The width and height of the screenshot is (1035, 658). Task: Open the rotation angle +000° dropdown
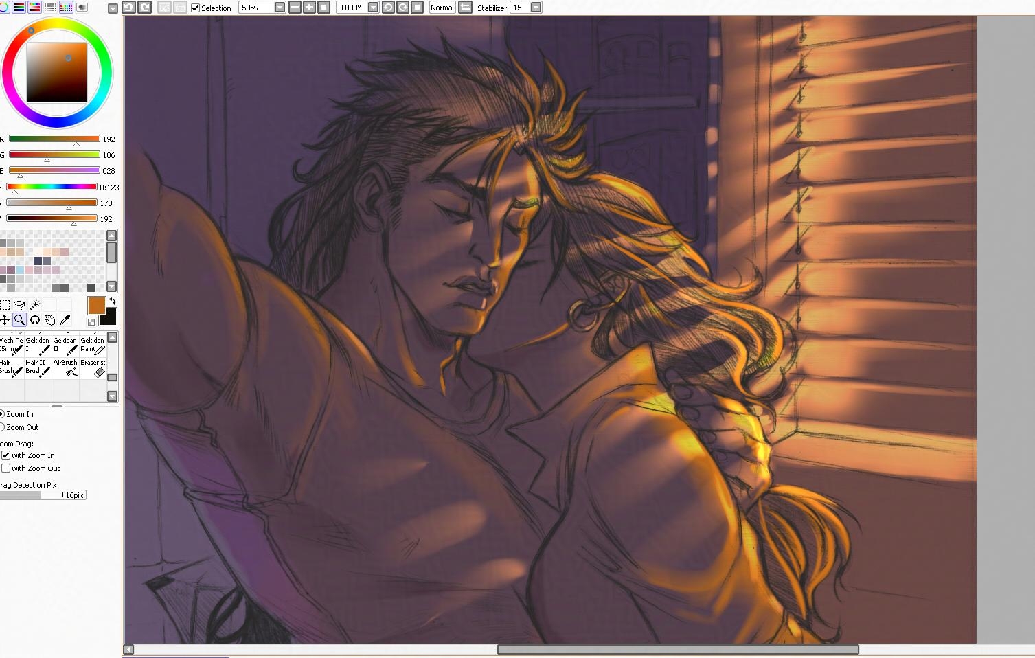coord(373,8)
